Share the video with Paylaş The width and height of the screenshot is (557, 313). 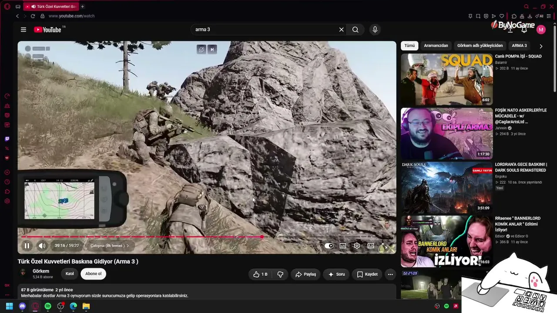click(305, 274)
